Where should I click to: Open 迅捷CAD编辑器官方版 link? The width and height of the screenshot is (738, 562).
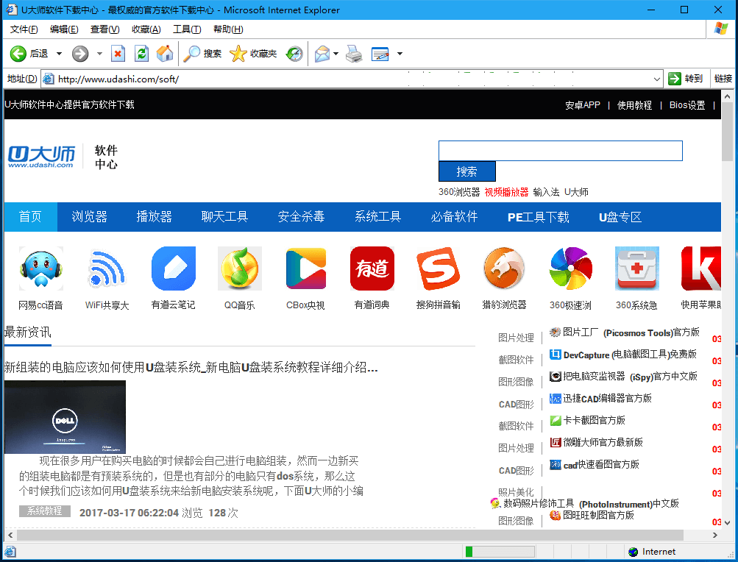[607, 399]
